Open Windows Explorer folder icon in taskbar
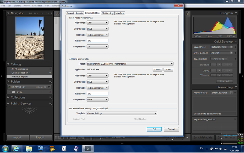 click(x=29, y=149)
